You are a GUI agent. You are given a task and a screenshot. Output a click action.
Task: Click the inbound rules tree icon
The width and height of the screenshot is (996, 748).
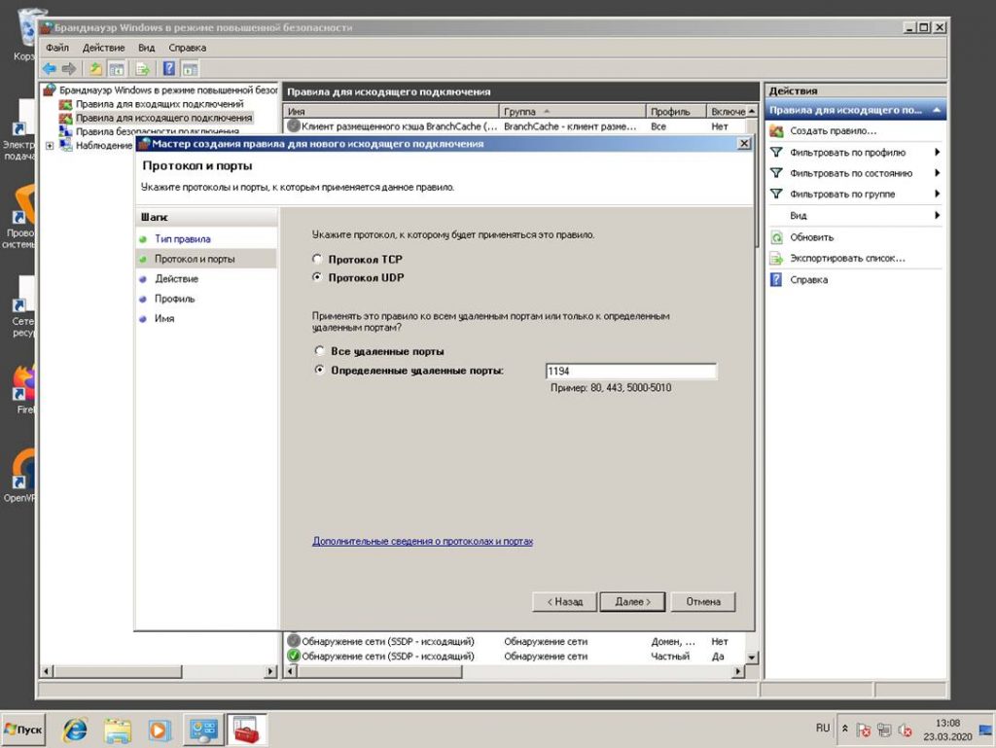(x=65, y=104)
